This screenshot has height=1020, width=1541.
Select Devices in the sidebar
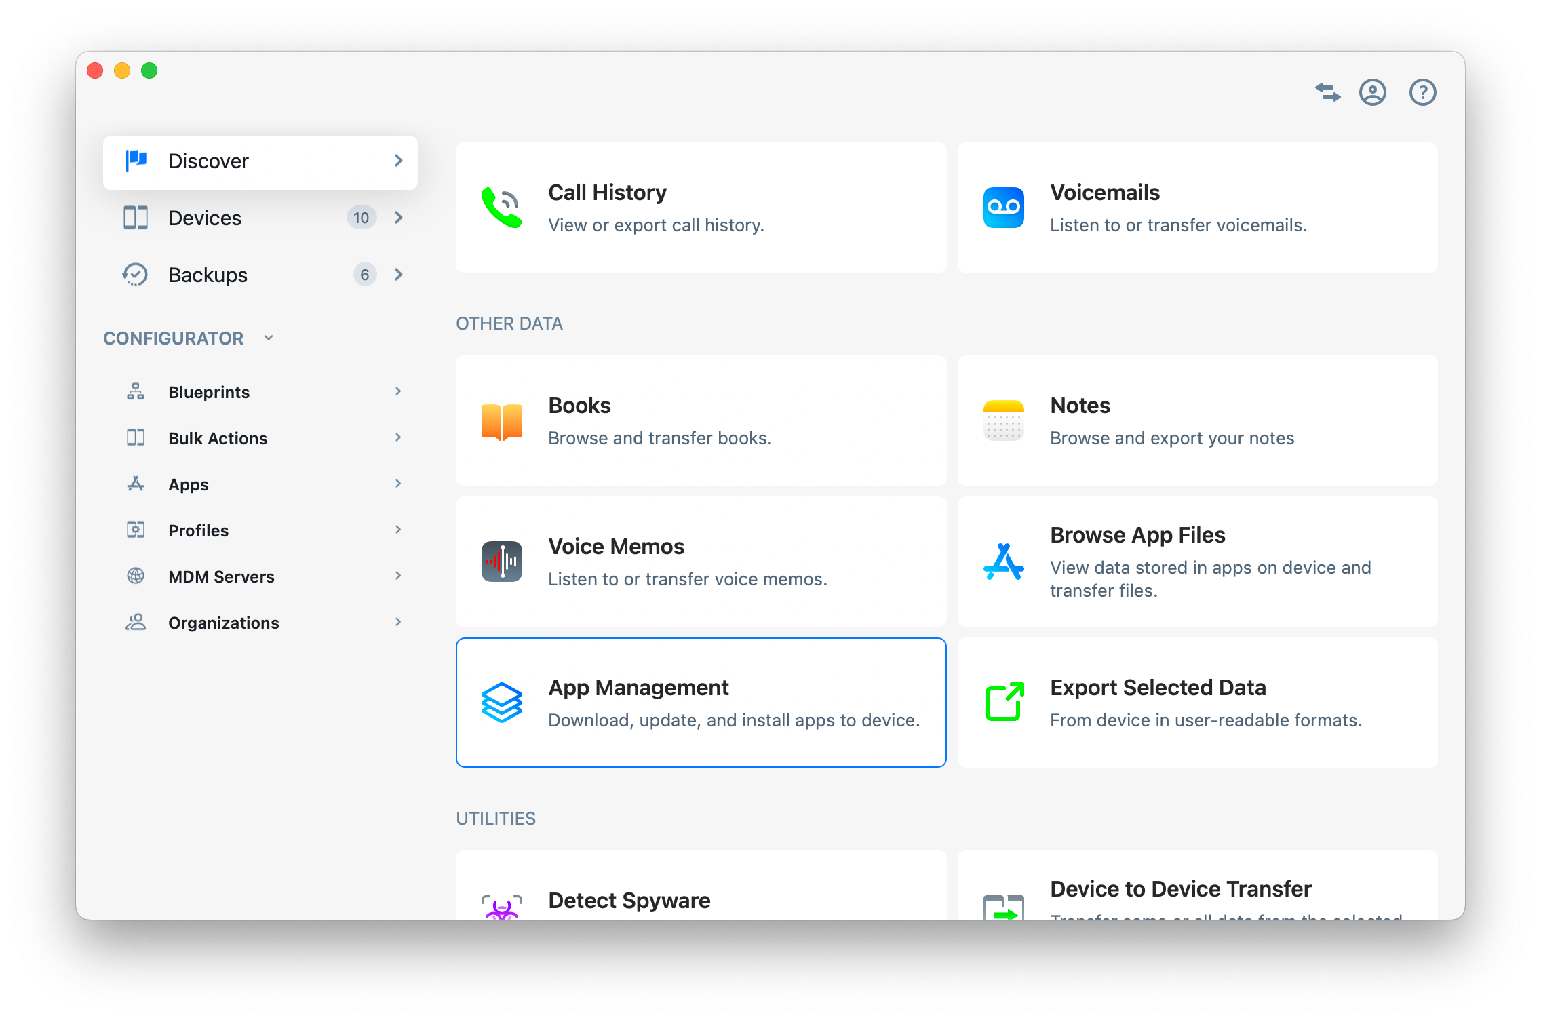click(260, 218)
